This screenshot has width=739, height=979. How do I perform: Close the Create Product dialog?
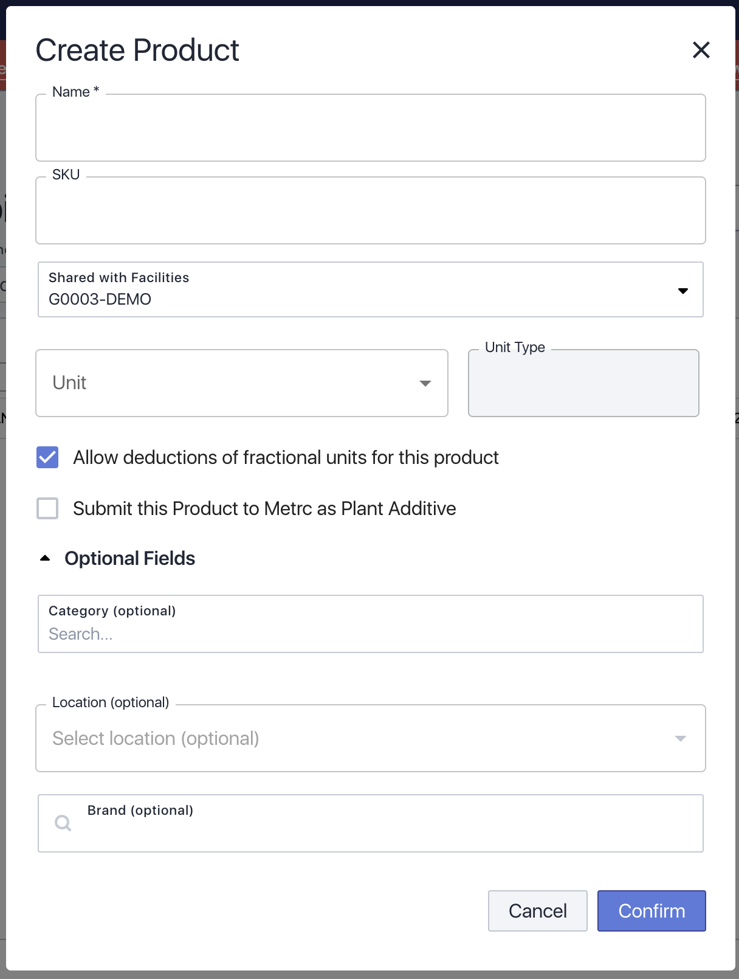701,50
